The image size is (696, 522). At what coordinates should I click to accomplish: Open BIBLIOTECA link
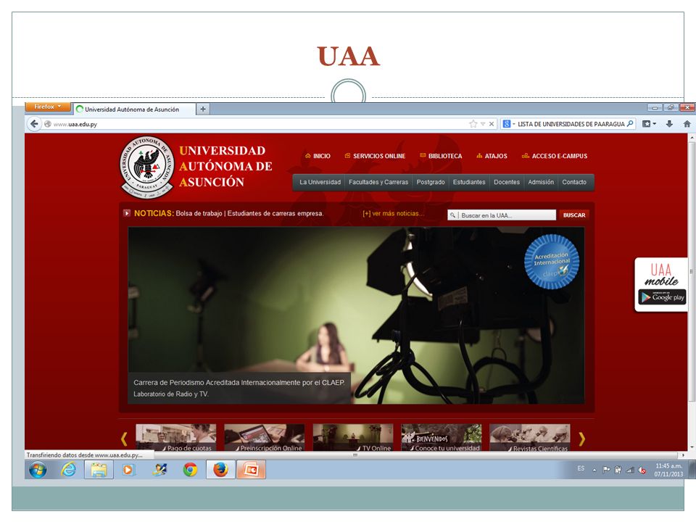(441, 156)
